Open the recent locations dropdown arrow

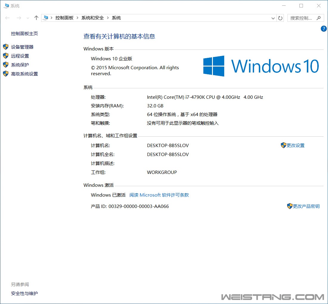[28, 18]
